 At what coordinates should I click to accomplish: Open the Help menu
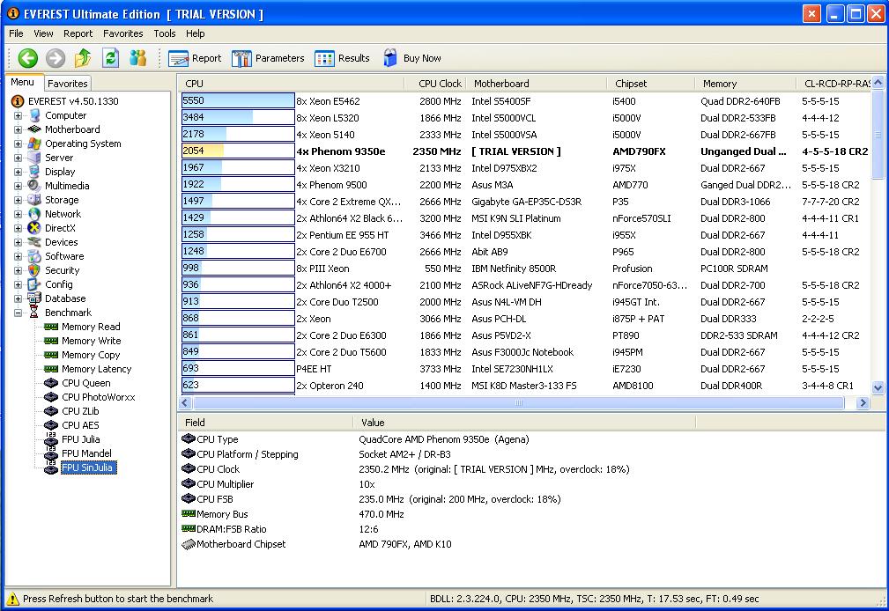pyautogui.click(x=195, y=33)
